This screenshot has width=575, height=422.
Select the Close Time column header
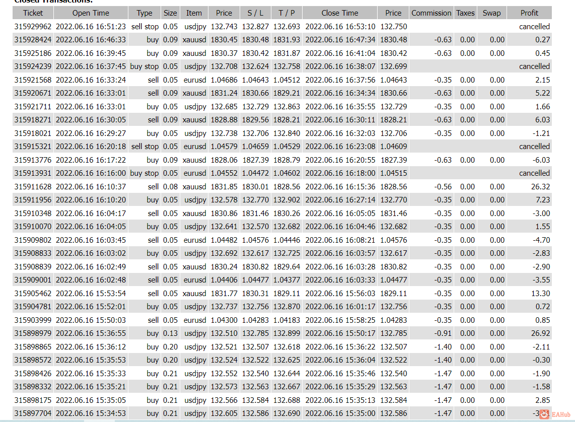click(x=340, y=13)
